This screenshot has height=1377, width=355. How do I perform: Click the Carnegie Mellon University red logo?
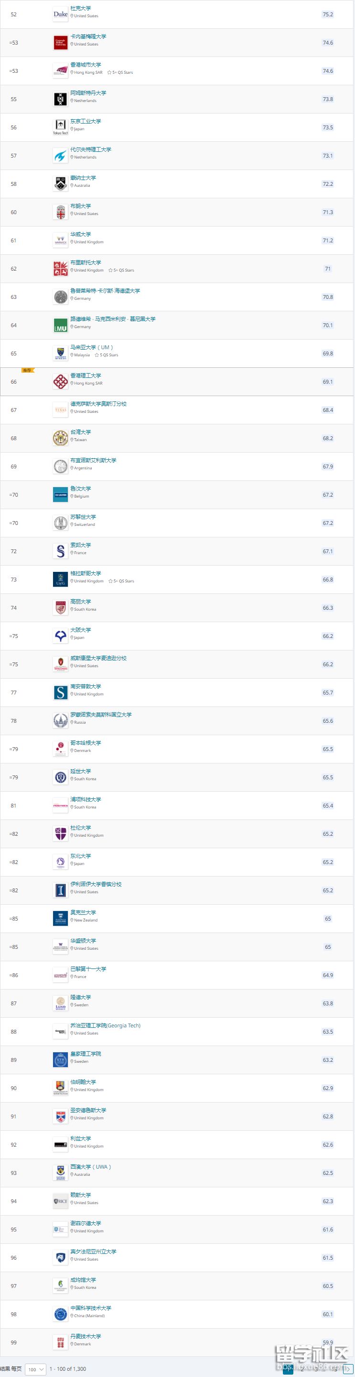[61, 43]
